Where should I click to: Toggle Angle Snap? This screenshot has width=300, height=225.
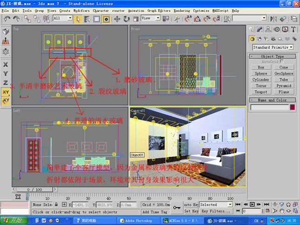pos(197,19)
